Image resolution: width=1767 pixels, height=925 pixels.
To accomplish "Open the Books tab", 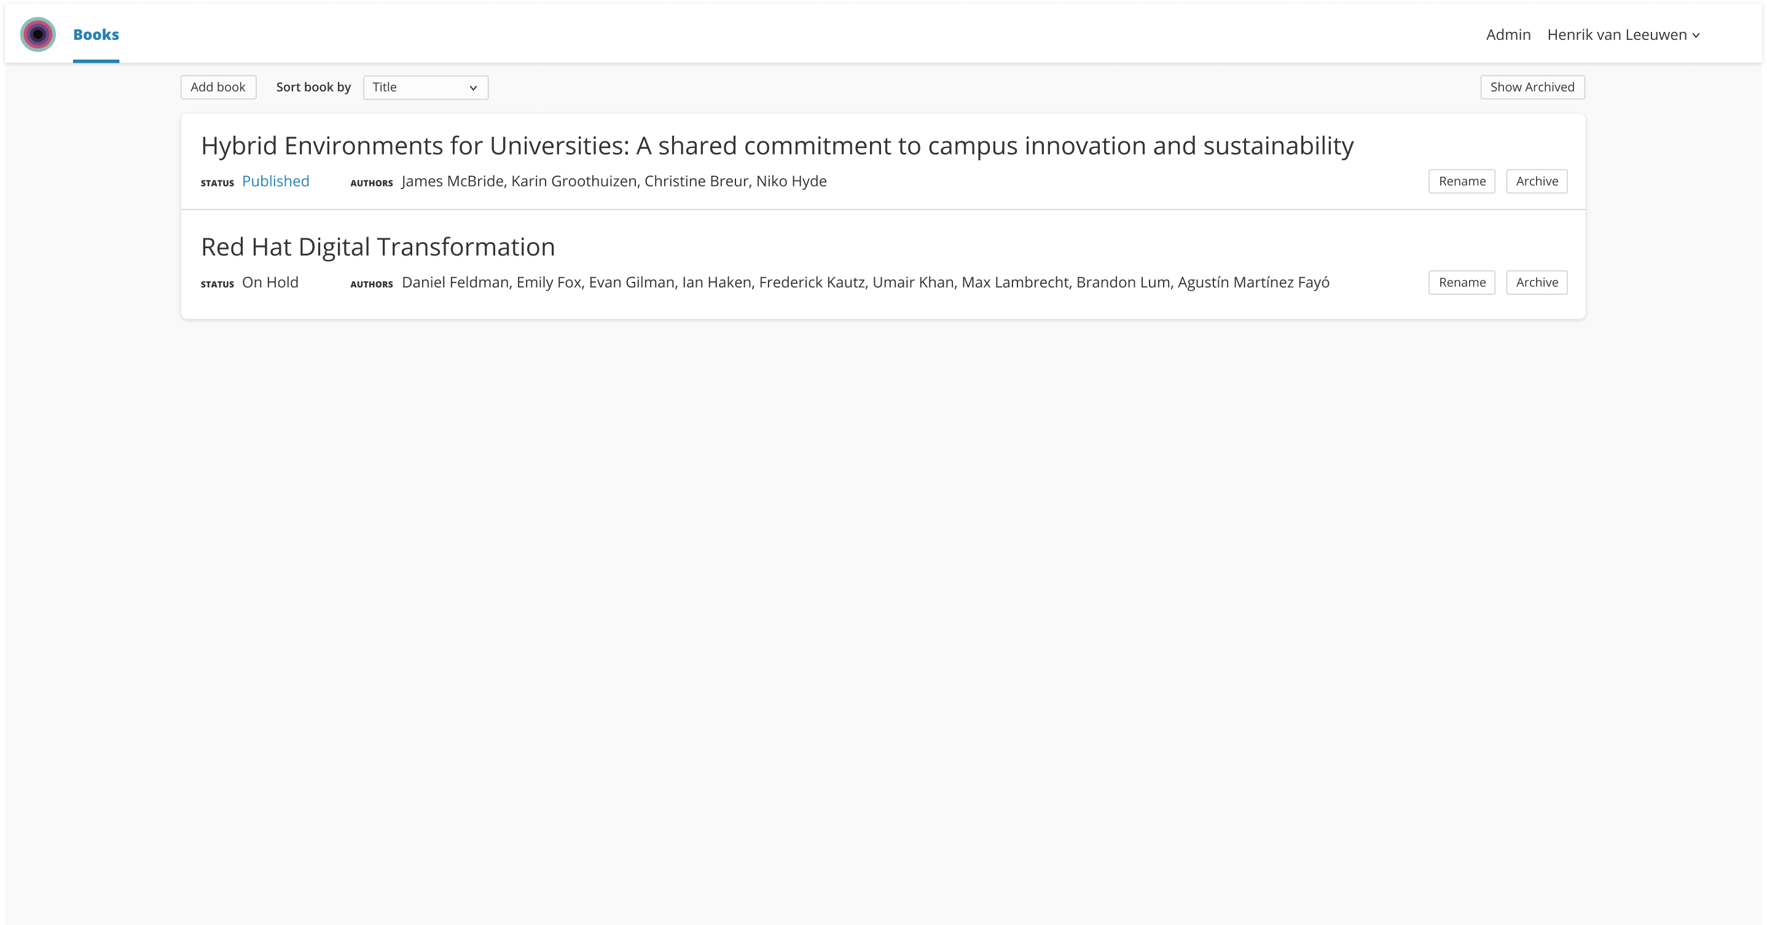I will 96,34.
